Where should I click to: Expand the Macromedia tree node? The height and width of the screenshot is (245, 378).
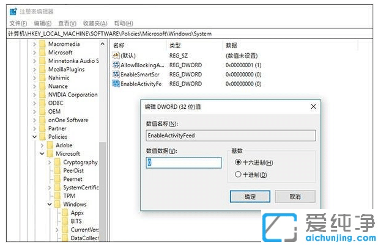tap(34, 44)
